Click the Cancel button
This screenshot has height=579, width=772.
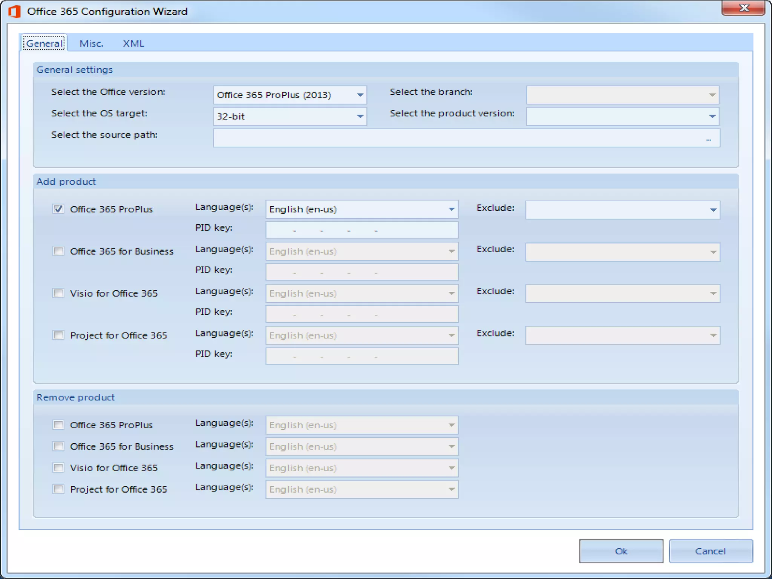click(711, 551)
